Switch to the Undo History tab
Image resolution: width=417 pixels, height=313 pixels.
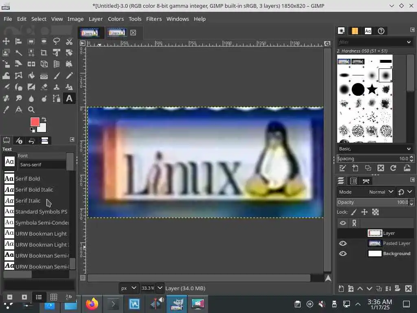point(31,141)
